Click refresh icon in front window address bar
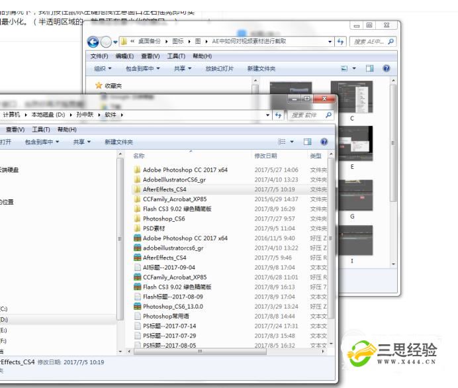 click(278, 115)
